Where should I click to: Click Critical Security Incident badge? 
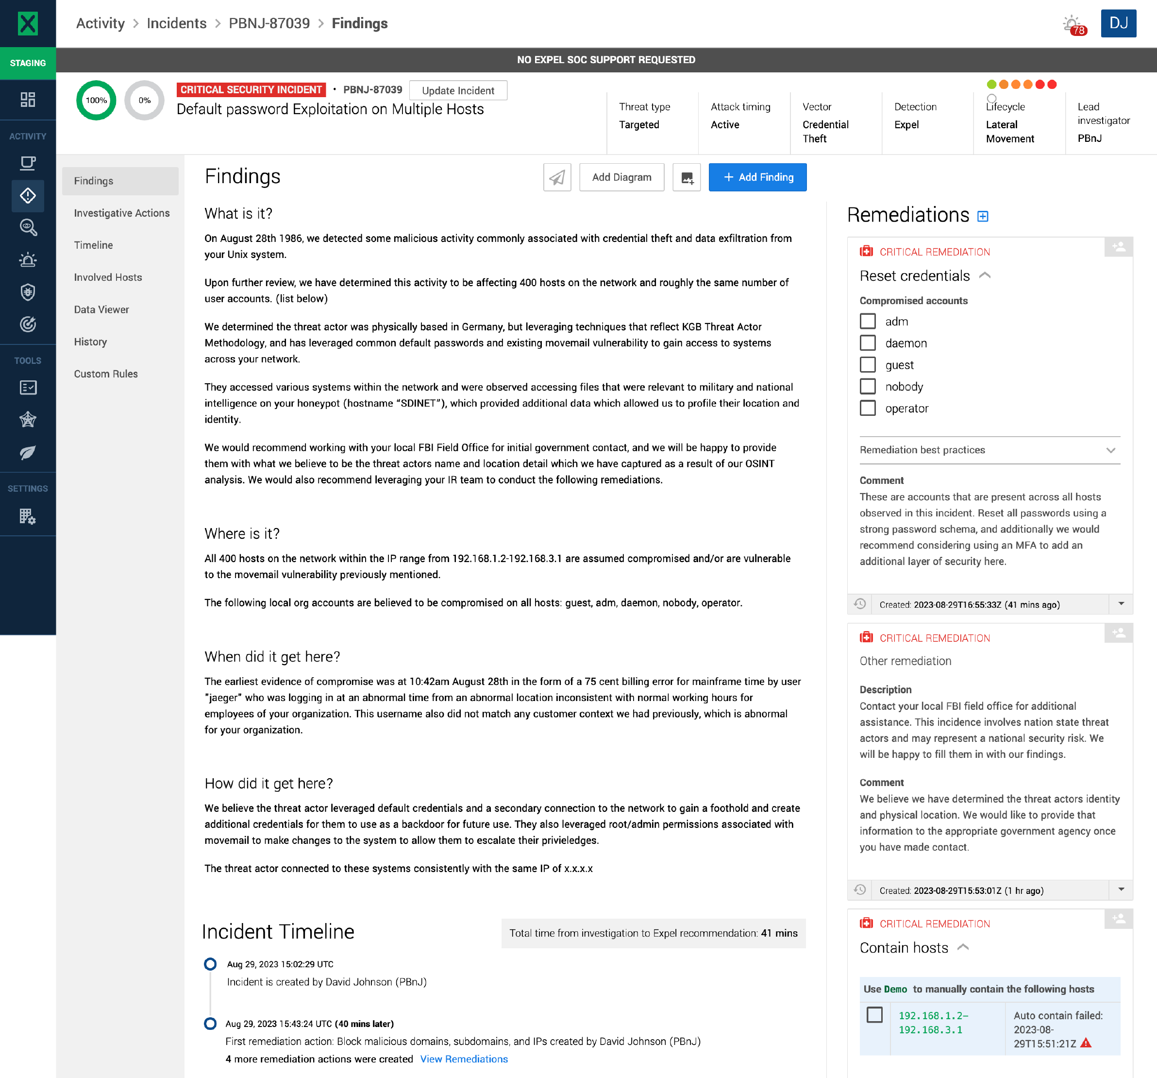click(x=251, y=90)
